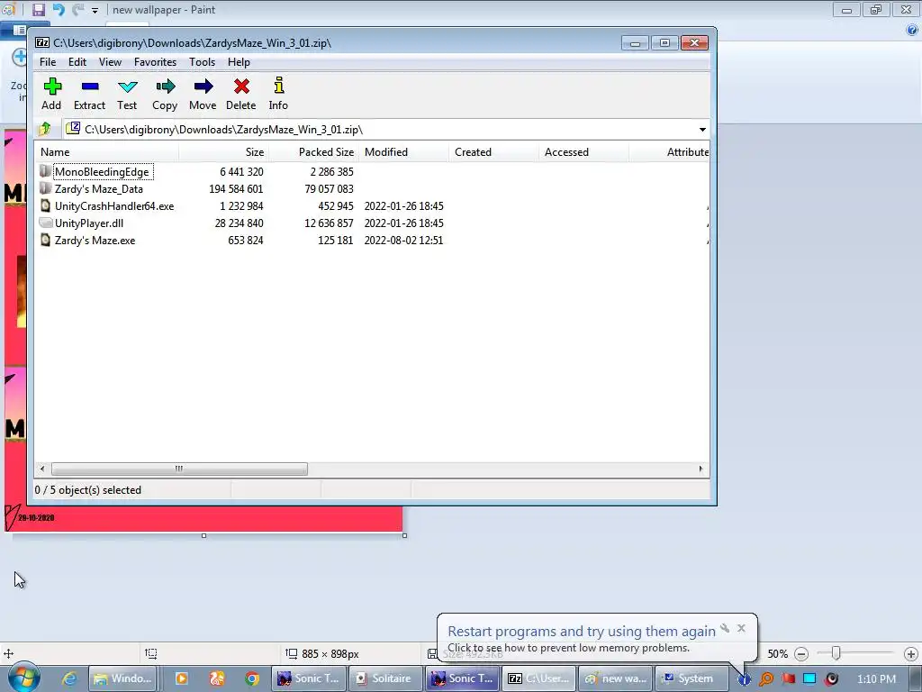Select UnityCrashHandler64.exe file

click(114, 206)
